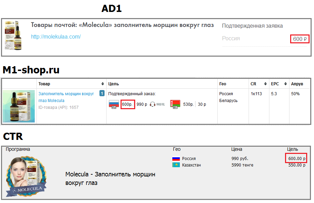The height and width of the screenshot is (203, 314).
Task: Sort by the CR column arrows
Action: [x=265, y=84]
